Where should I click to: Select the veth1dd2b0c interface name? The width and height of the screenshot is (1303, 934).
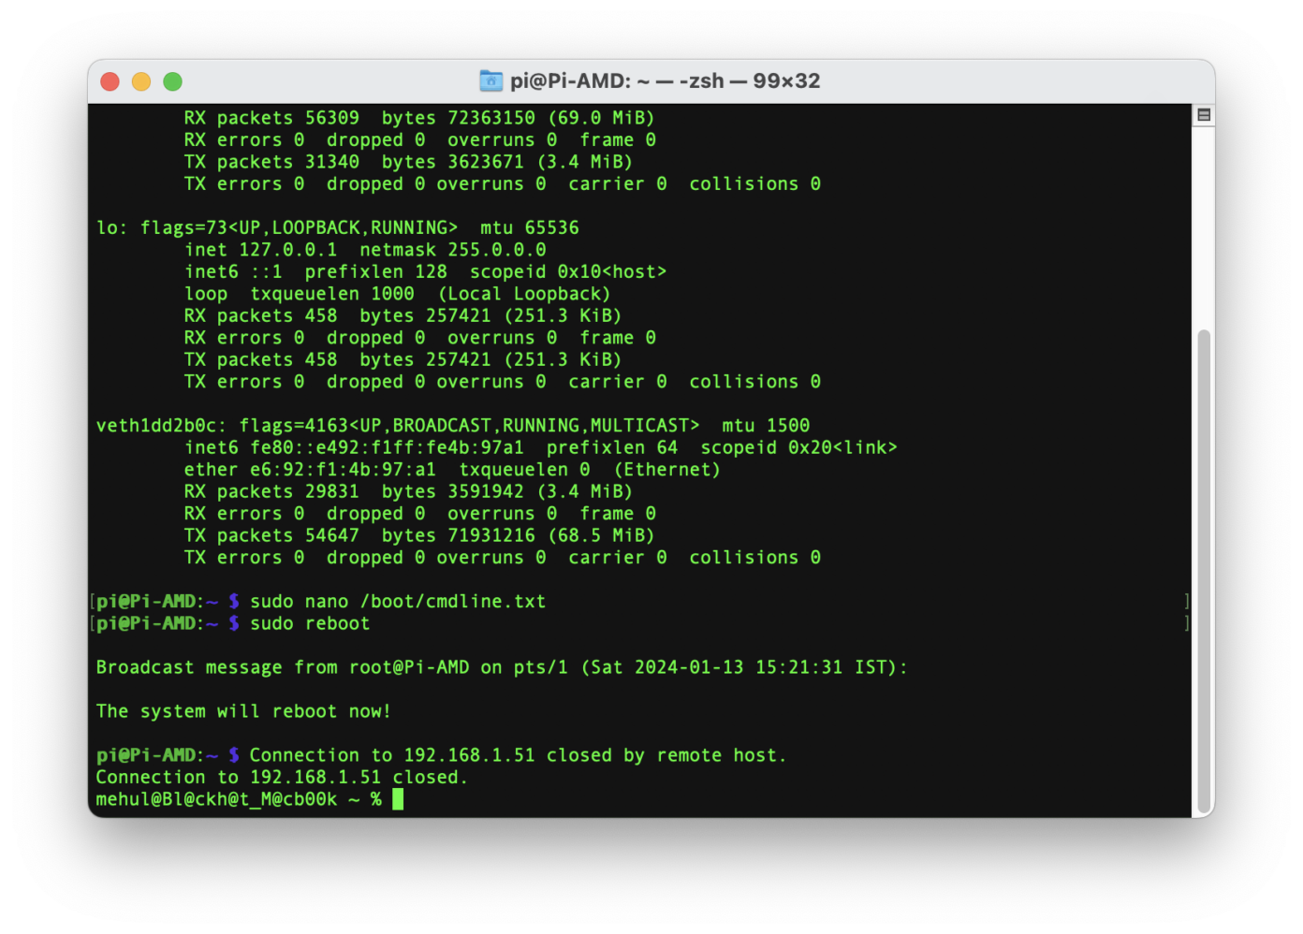pos(156,425)
